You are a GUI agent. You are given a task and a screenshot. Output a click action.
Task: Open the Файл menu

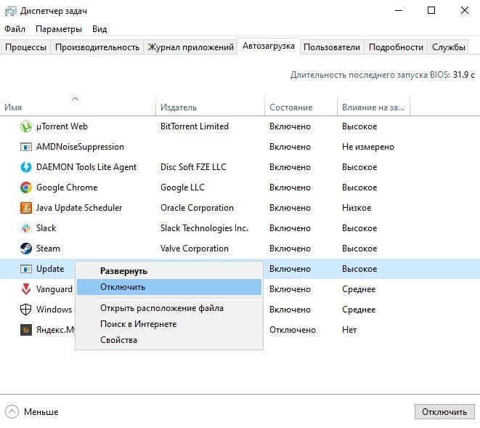click(x=15, y=29)
